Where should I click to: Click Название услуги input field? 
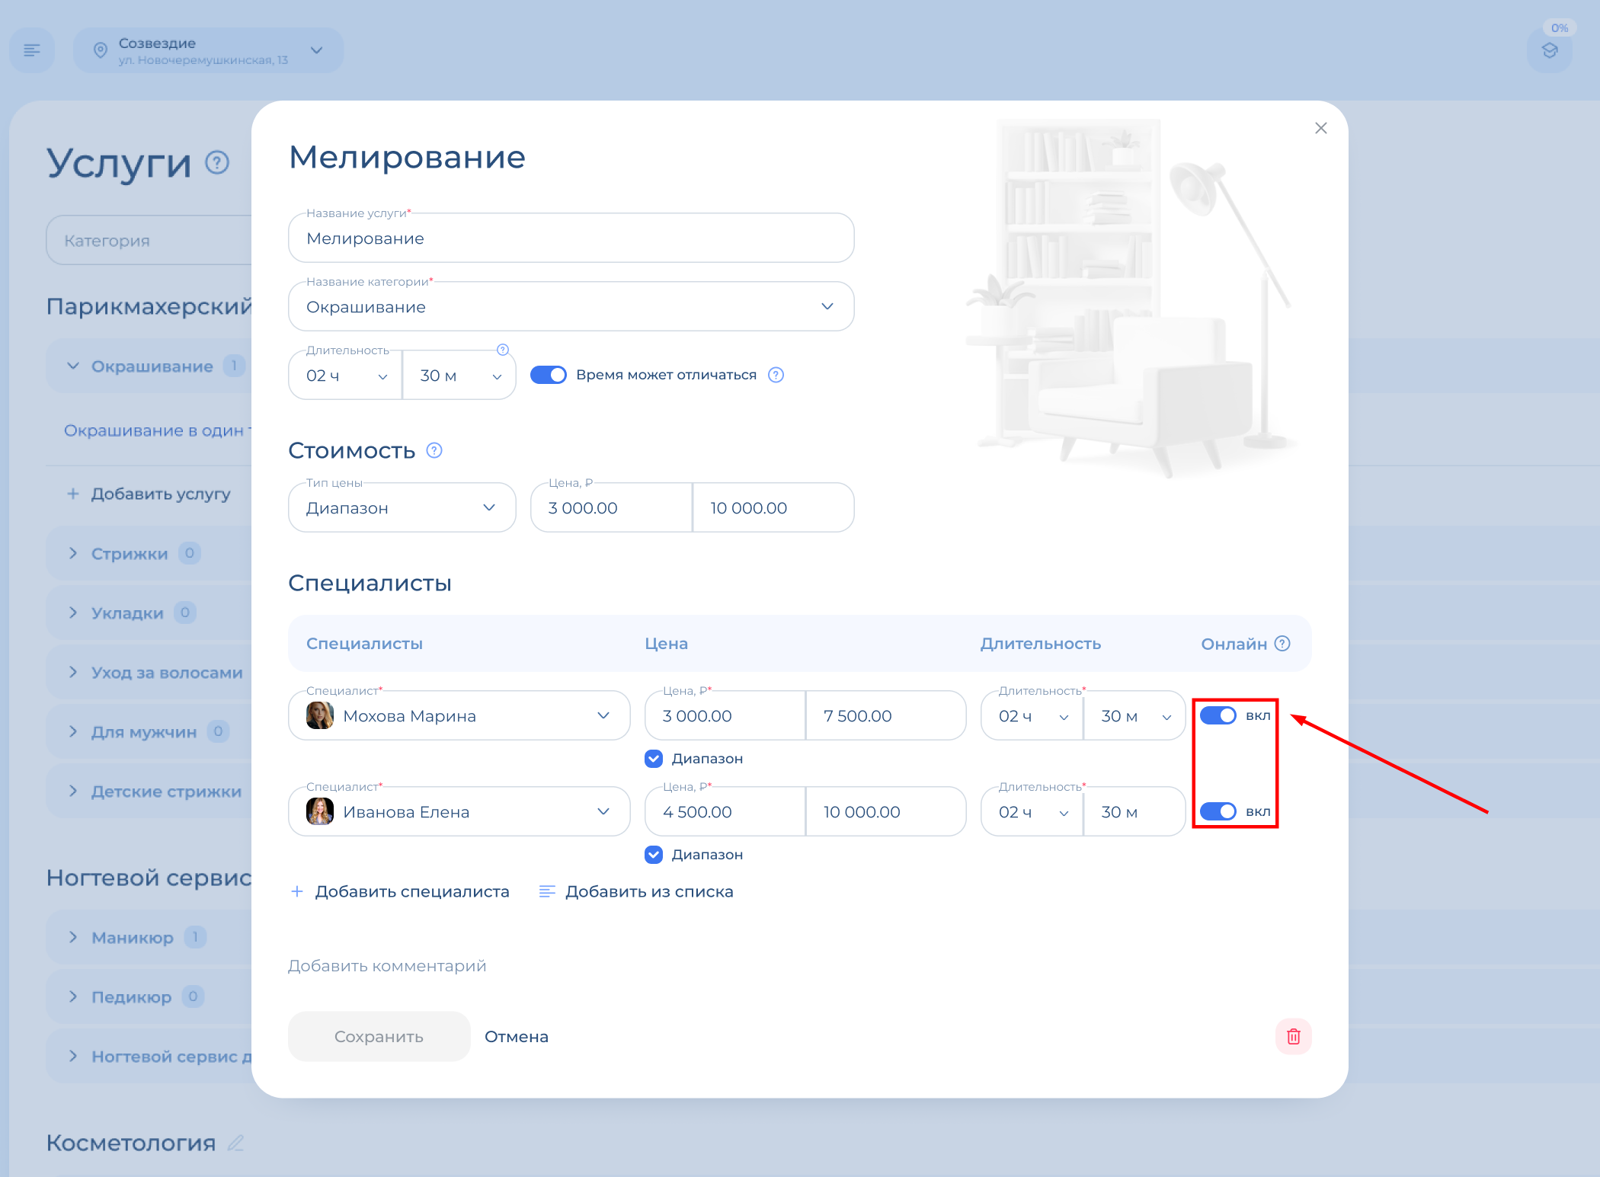click(x=571, y=238)
